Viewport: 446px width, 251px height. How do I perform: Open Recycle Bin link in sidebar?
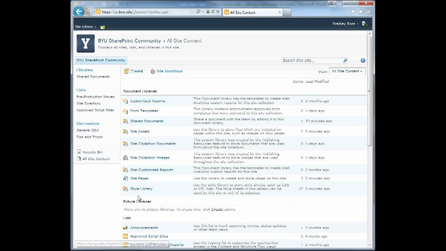coord(92,152)
